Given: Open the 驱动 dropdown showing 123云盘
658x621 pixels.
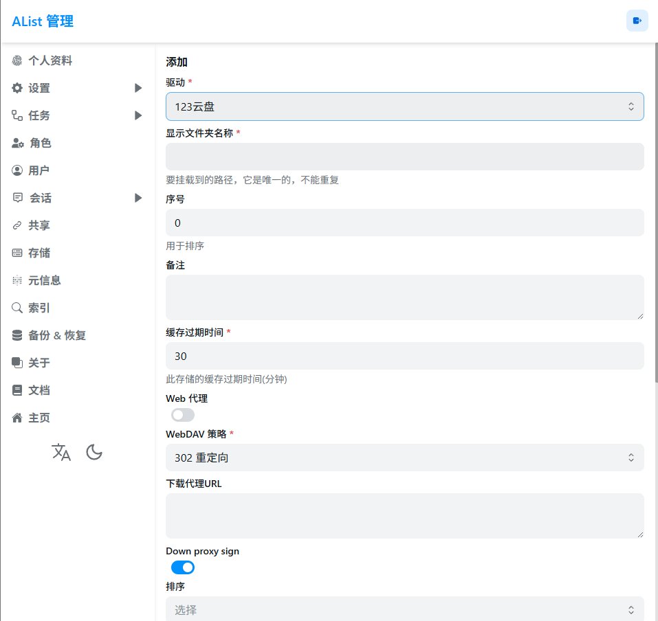Looking at the screenshot, I should [x=404, y=106].
